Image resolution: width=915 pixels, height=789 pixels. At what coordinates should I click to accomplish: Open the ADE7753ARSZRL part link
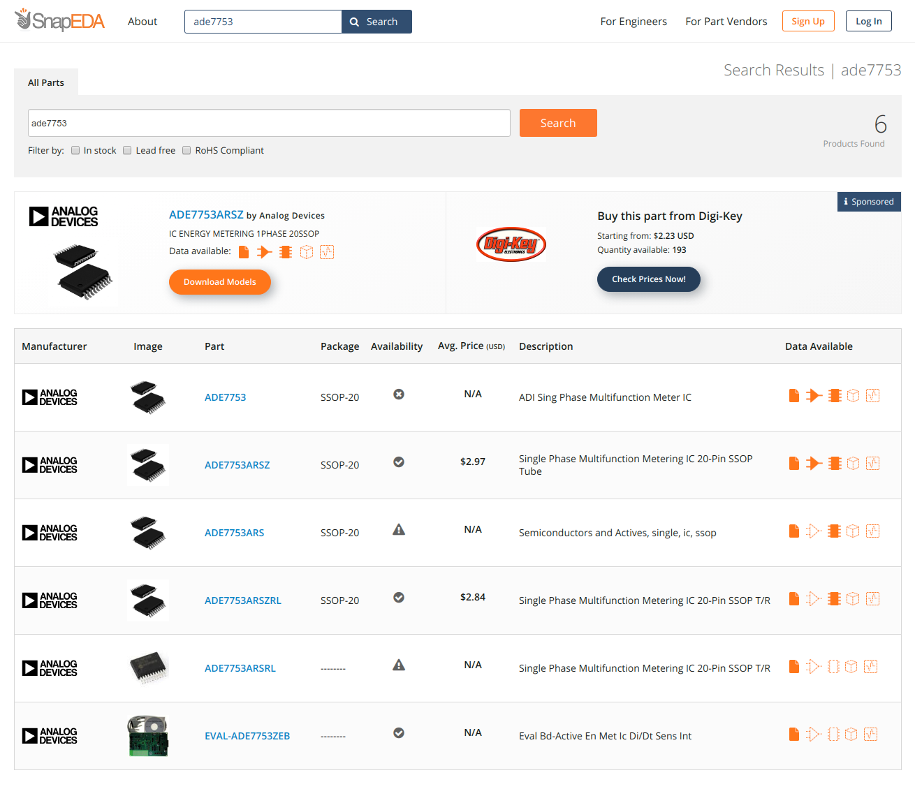(x=242, y=600)
